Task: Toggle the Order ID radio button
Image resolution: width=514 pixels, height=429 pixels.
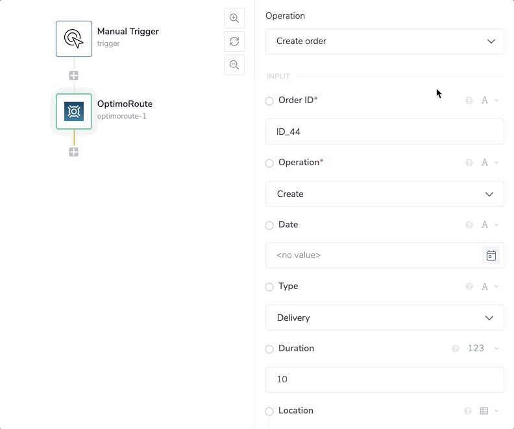Action: tap(269, 101)
